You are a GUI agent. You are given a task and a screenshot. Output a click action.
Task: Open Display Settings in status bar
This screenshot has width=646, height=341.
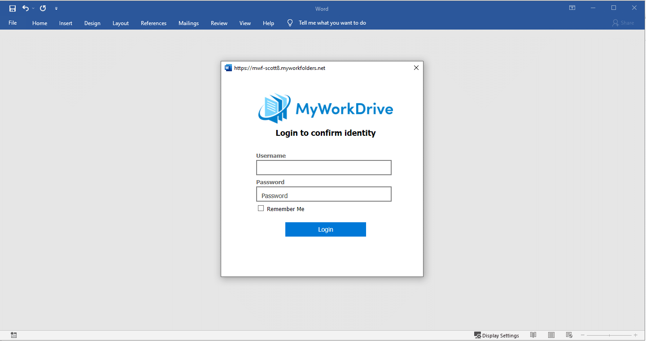tap(497, 335)
